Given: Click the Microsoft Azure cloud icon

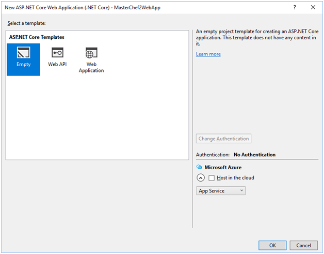Looking at the screenshot, I should pyautogui.click(x=199, y=167).
